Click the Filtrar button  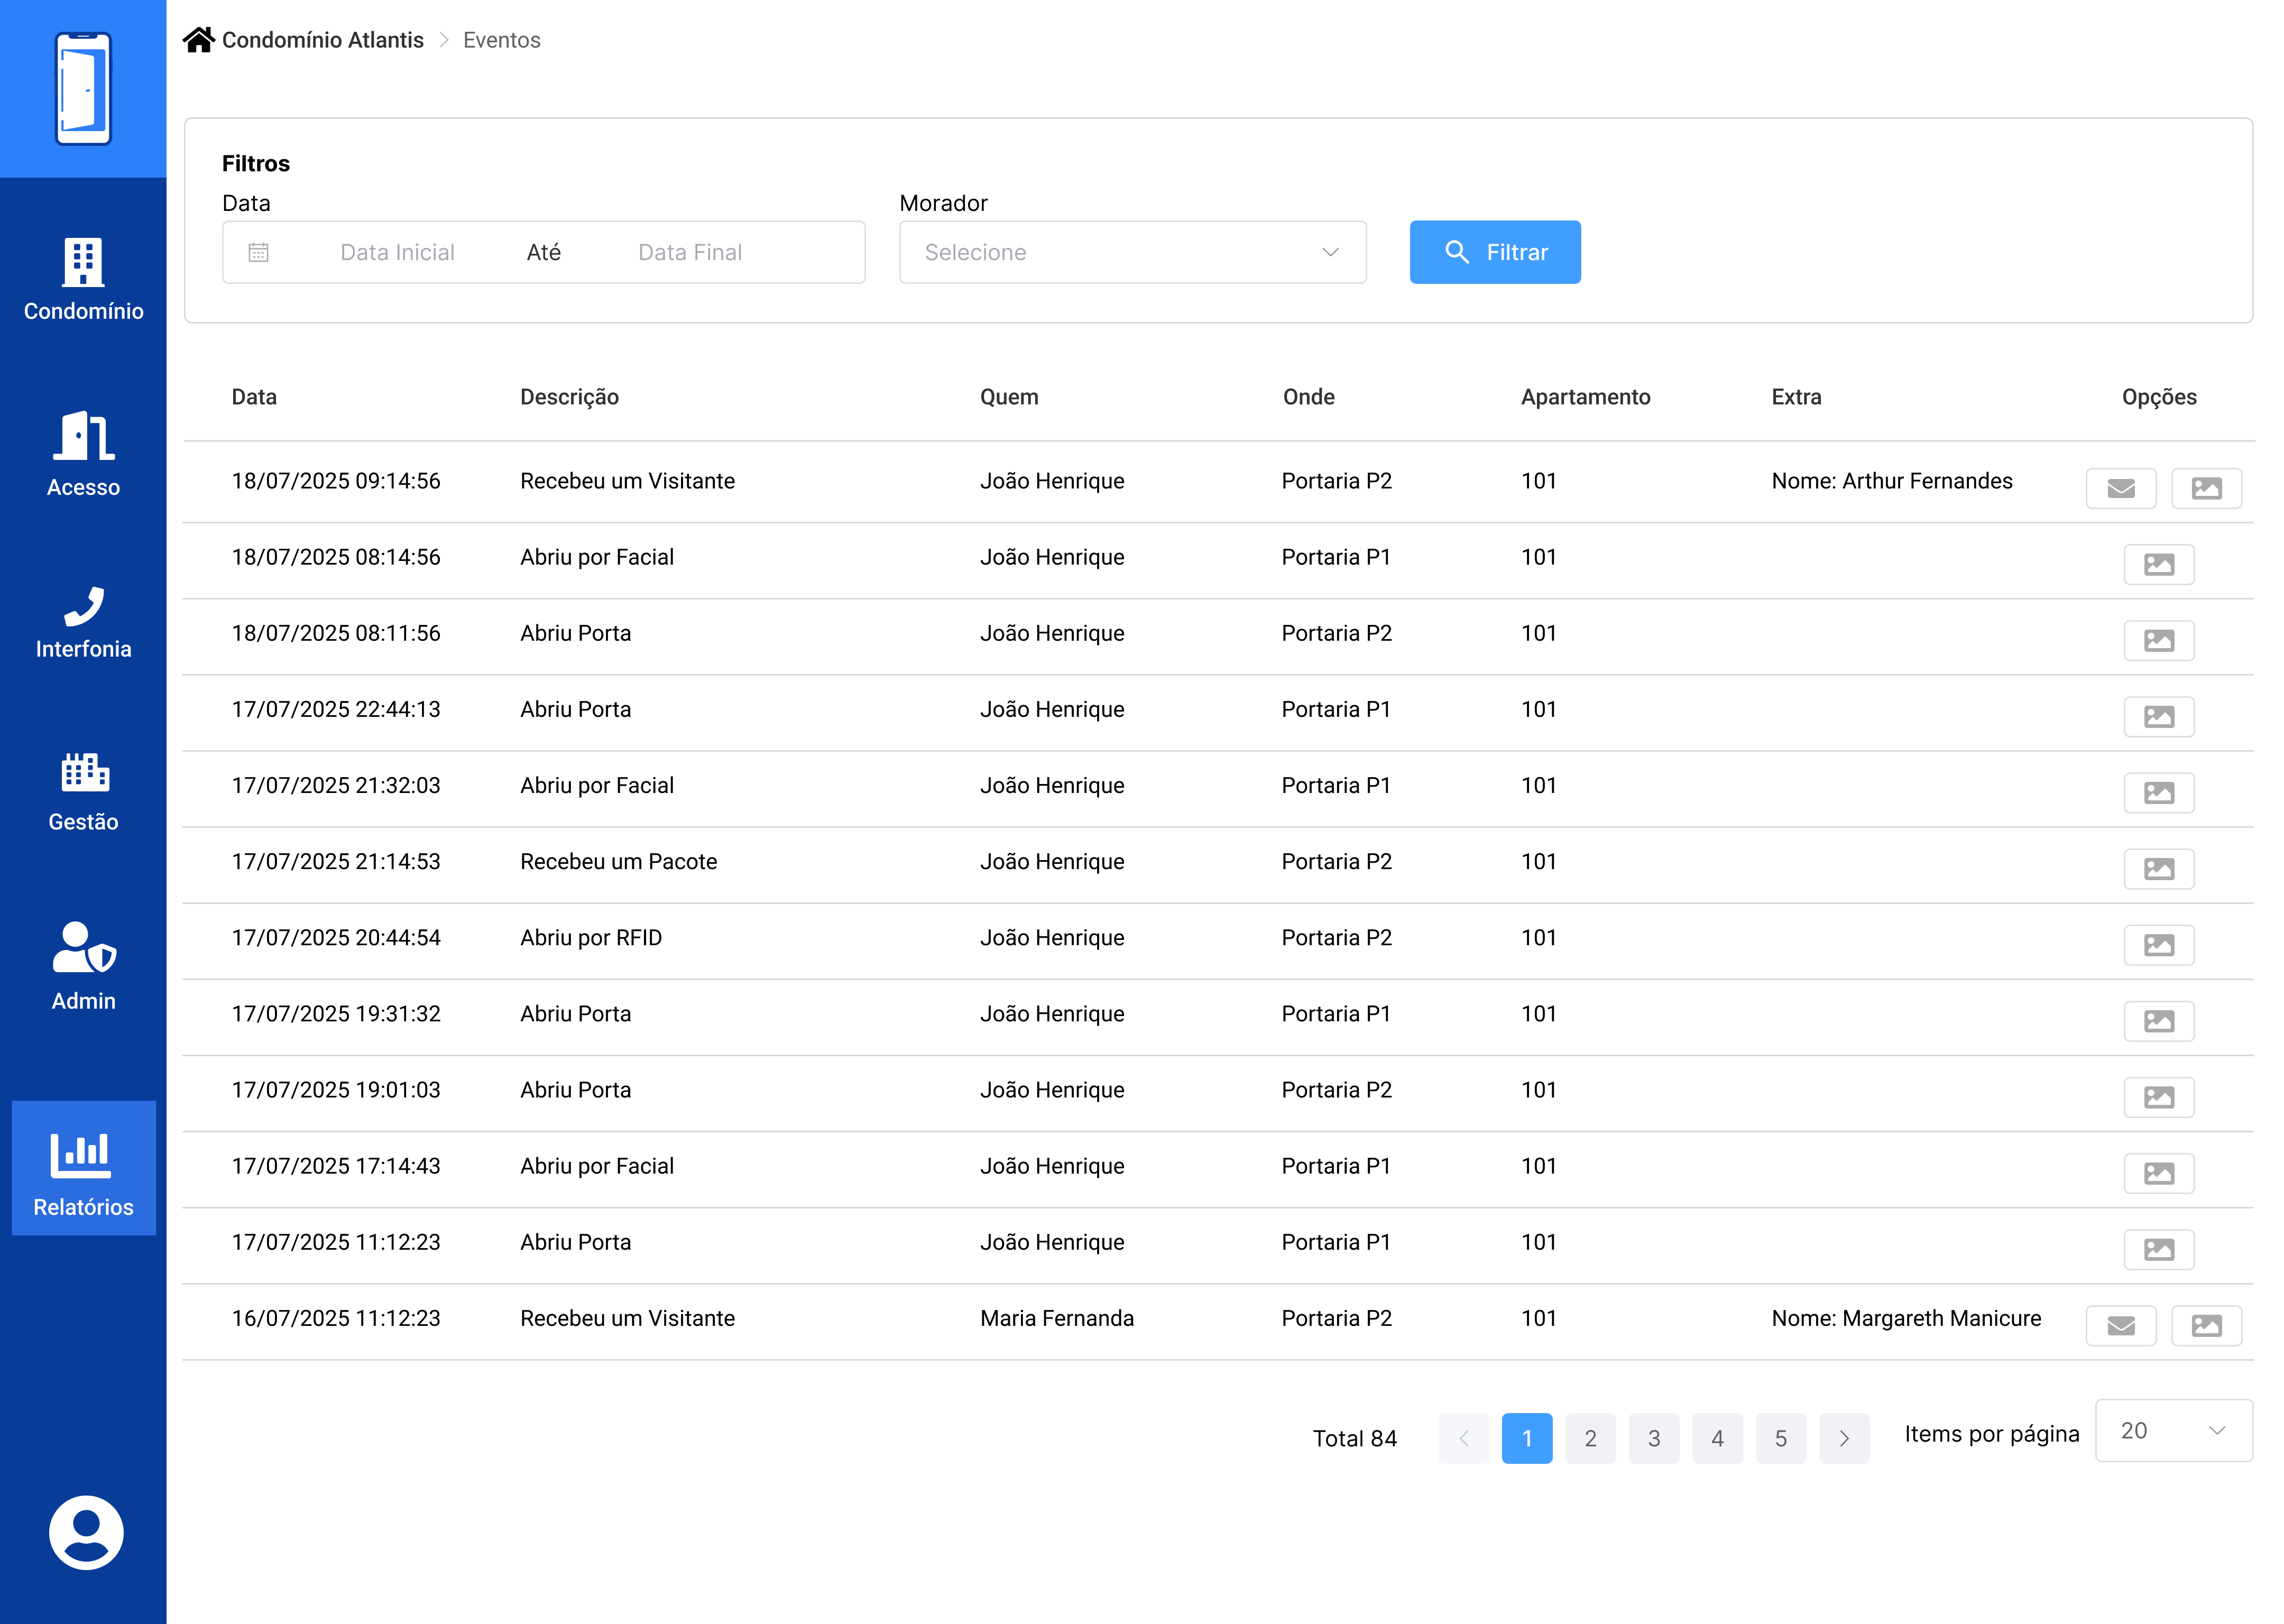[1494, 252]
